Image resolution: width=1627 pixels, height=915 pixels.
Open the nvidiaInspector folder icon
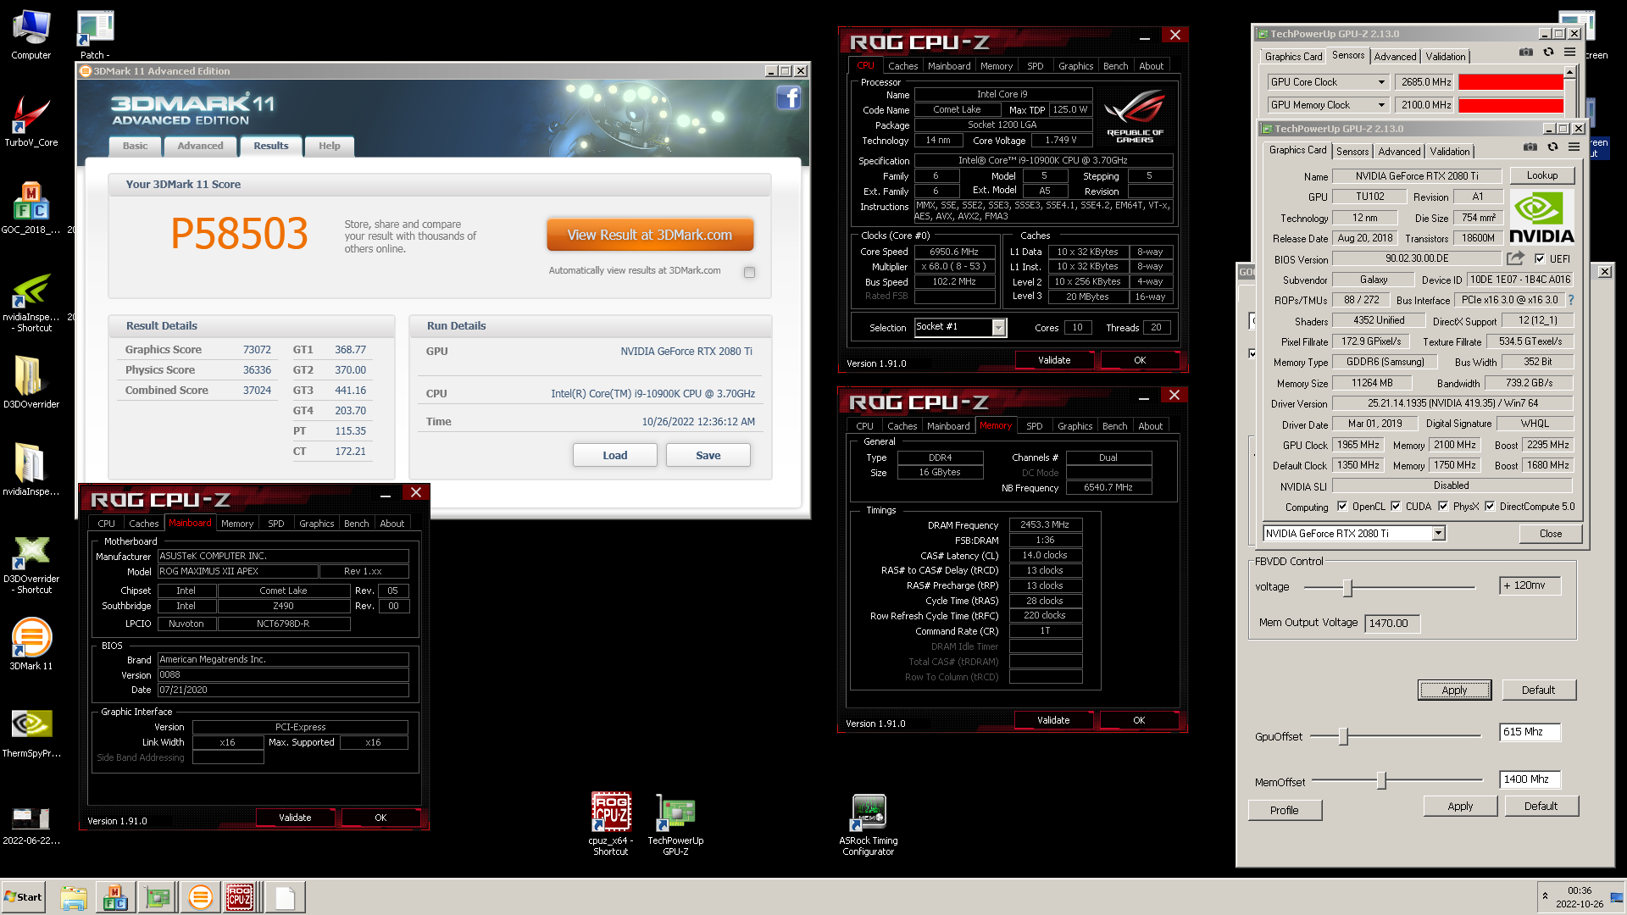tap(31, 469)
